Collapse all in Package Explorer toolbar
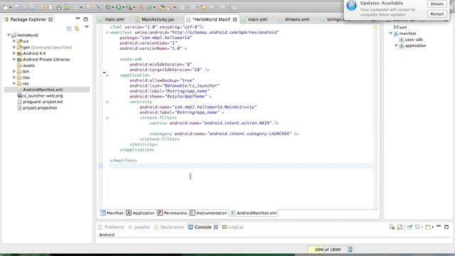 coord(69,28)
